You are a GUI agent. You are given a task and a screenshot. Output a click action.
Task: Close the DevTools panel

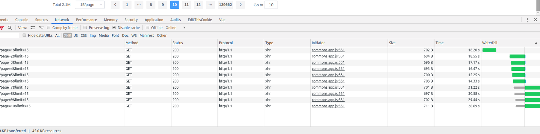535,20
